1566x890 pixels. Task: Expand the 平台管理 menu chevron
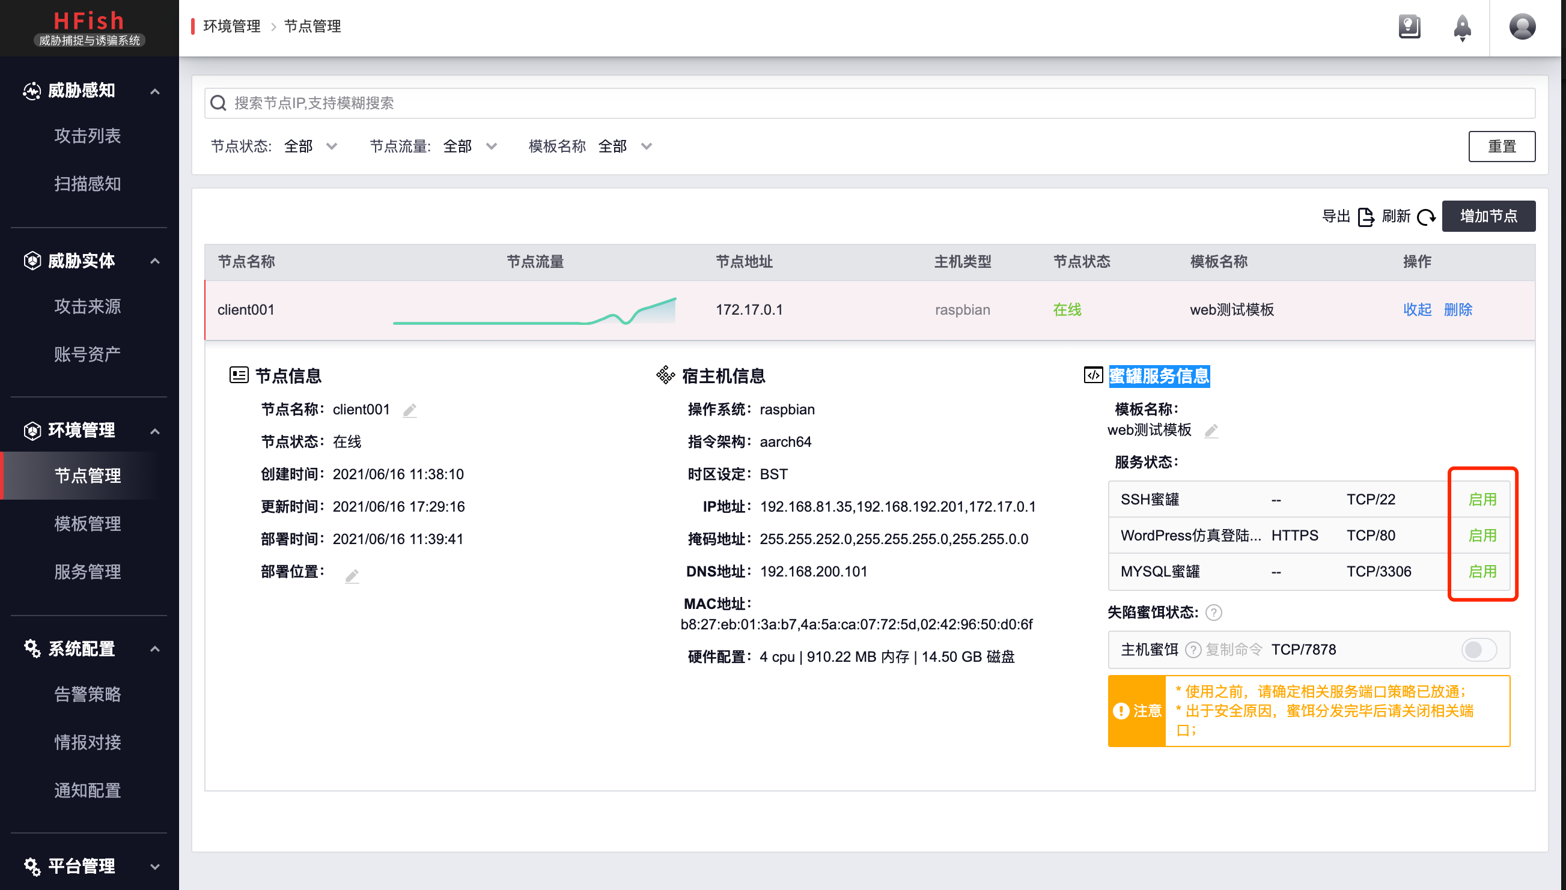tap(154, 866)
